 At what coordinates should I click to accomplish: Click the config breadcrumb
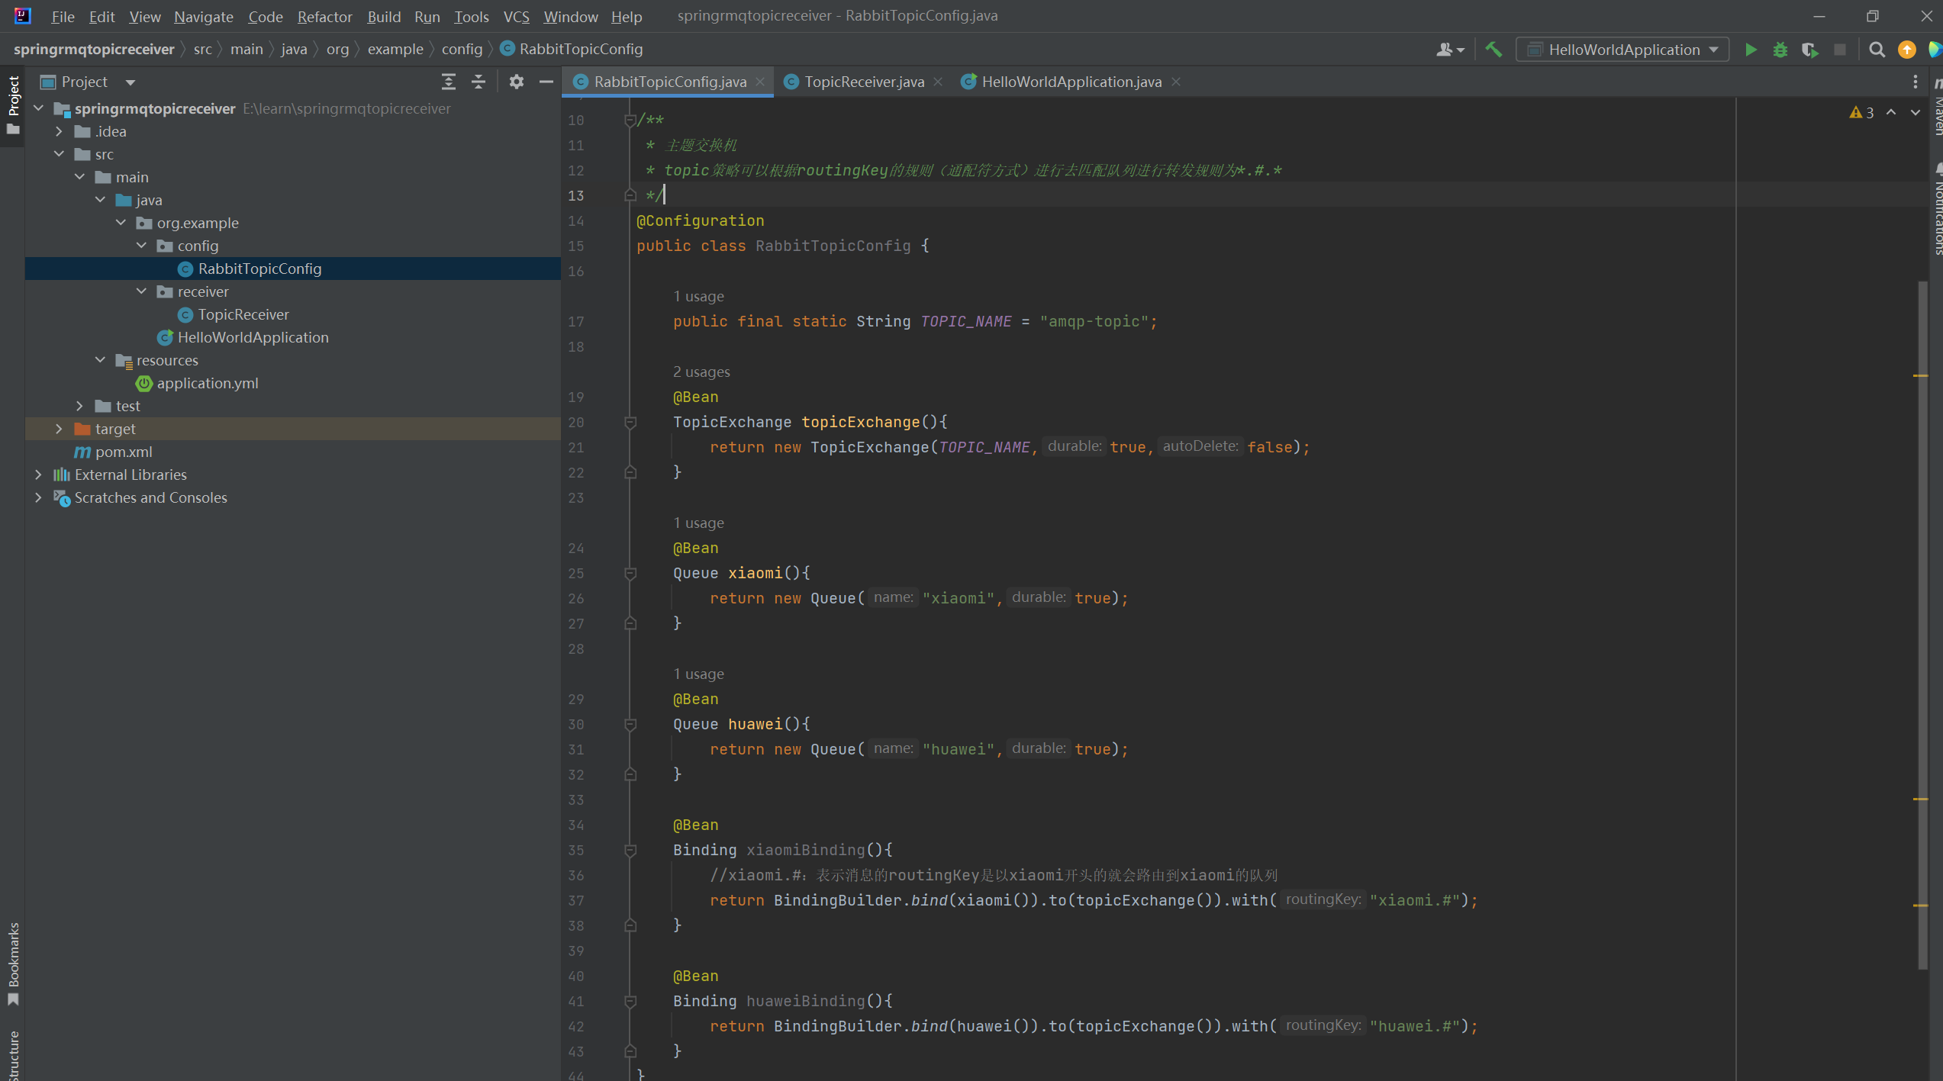point(462,49)
